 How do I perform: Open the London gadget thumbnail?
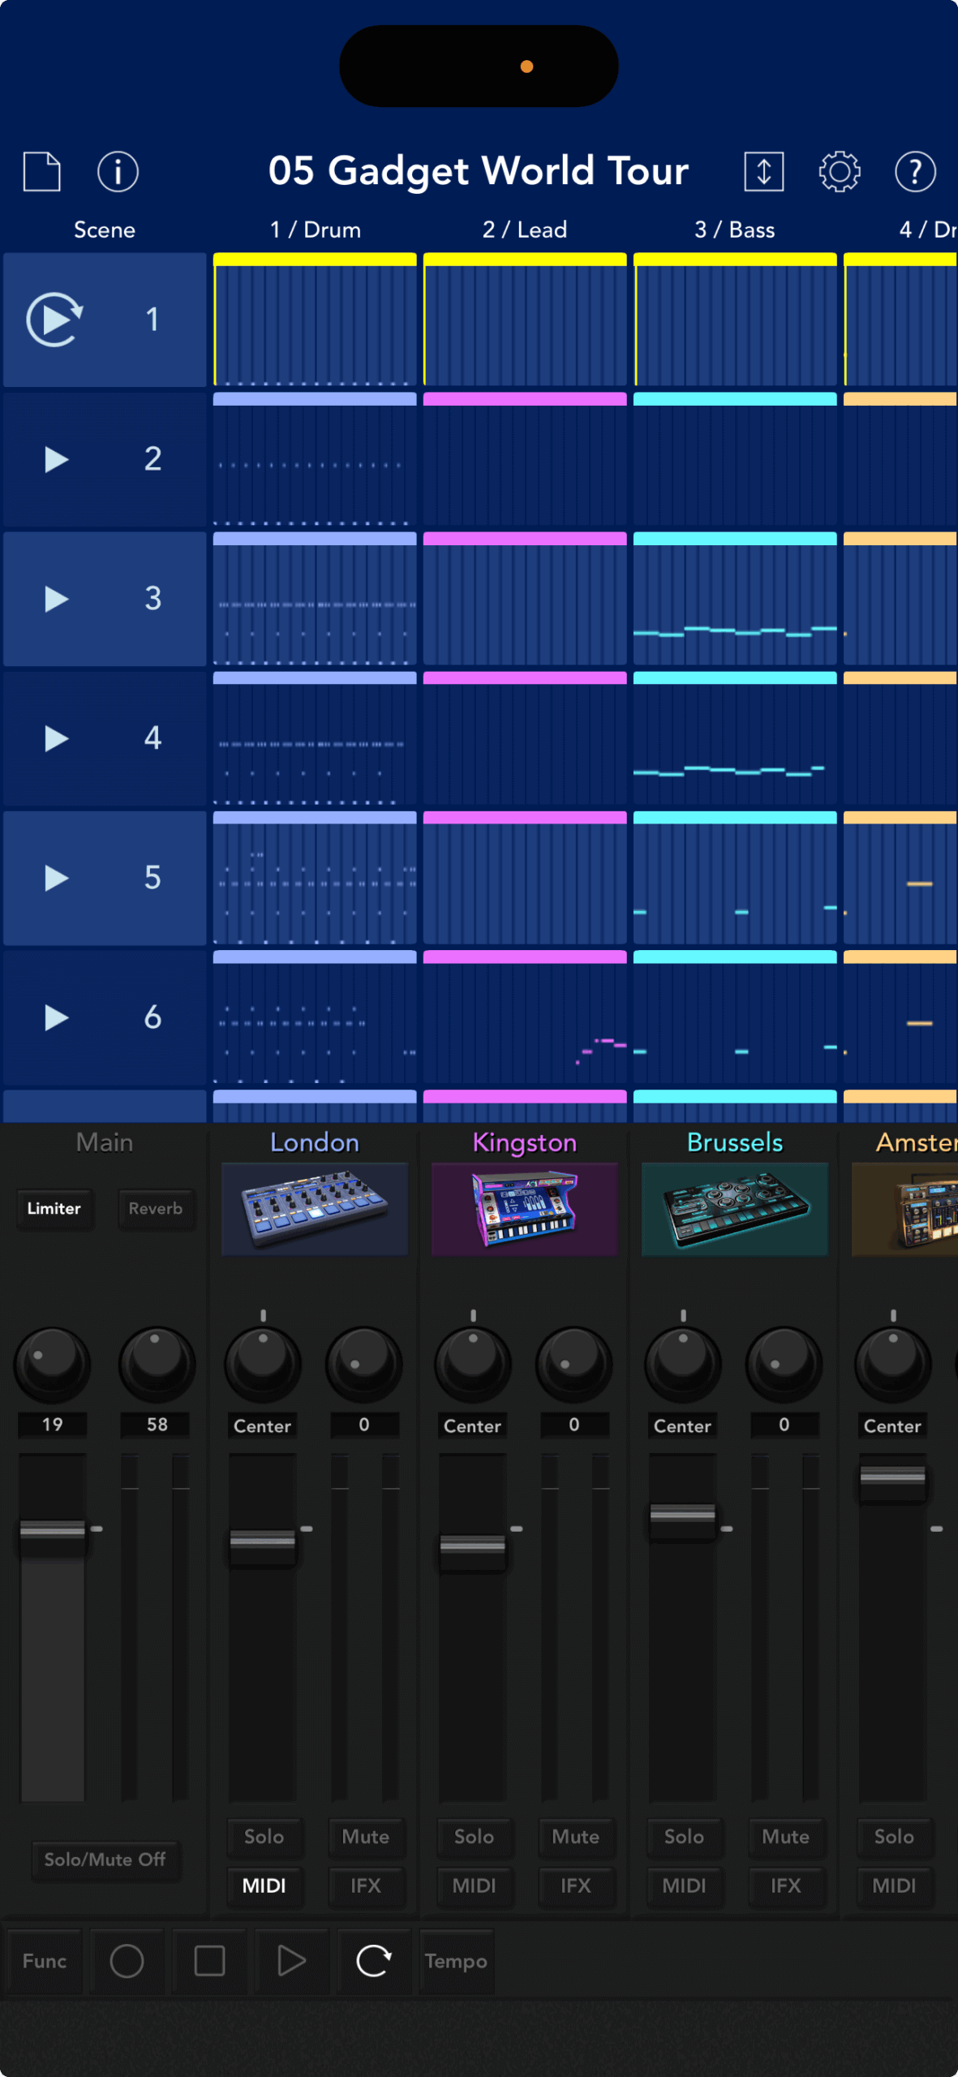pos(315,1208)
